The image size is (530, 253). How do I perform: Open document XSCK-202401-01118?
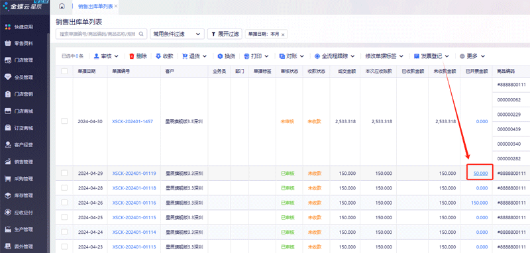134,188
